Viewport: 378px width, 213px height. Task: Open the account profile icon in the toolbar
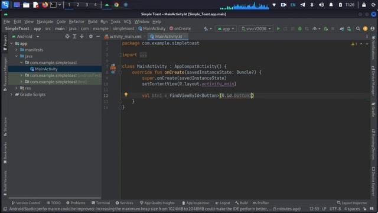tap(373, 29)
